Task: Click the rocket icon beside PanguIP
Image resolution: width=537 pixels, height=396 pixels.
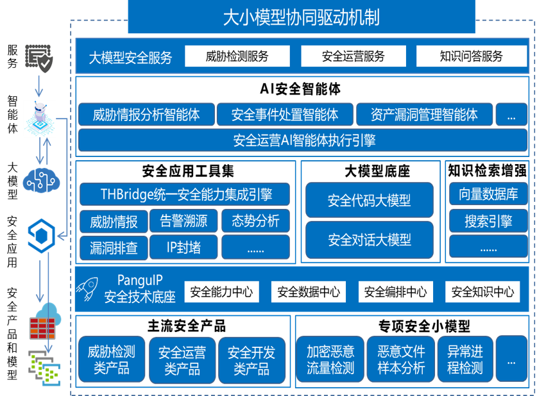Action: (89, 287)
